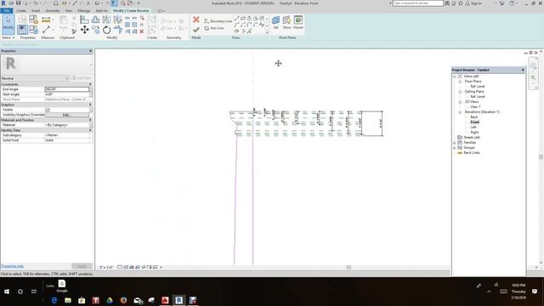Select the Modify tool in the ribbon
The width and height of the screenshot is (544, 306).
pyautogui.click(x=8, y=24)
